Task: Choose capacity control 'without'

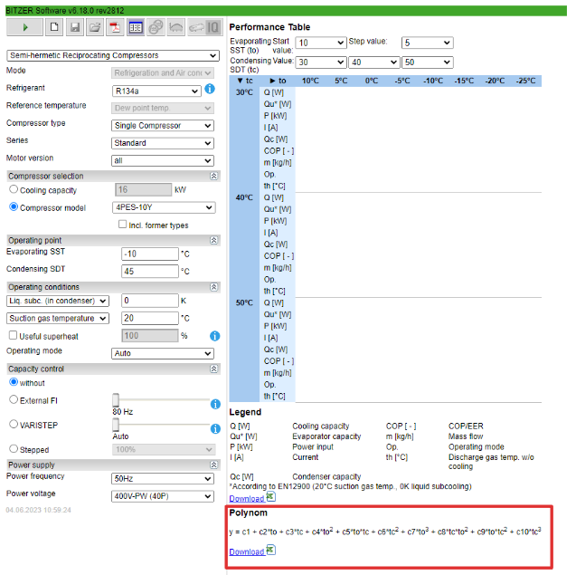Action: 14,382
